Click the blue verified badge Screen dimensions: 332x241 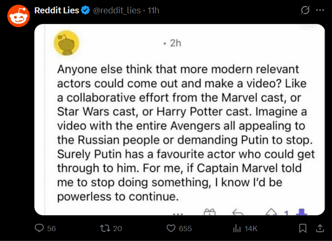[x=86, y=10]
